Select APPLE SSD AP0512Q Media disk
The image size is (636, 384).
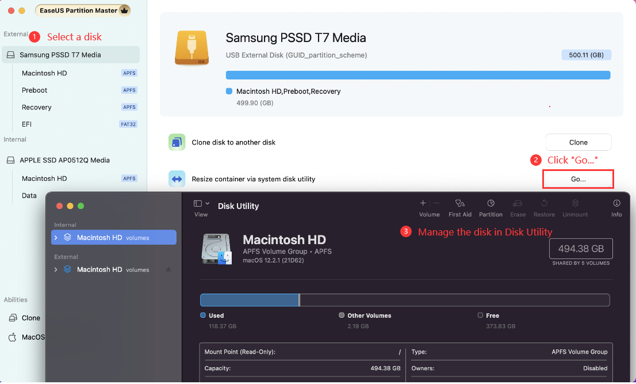[64, 160]
